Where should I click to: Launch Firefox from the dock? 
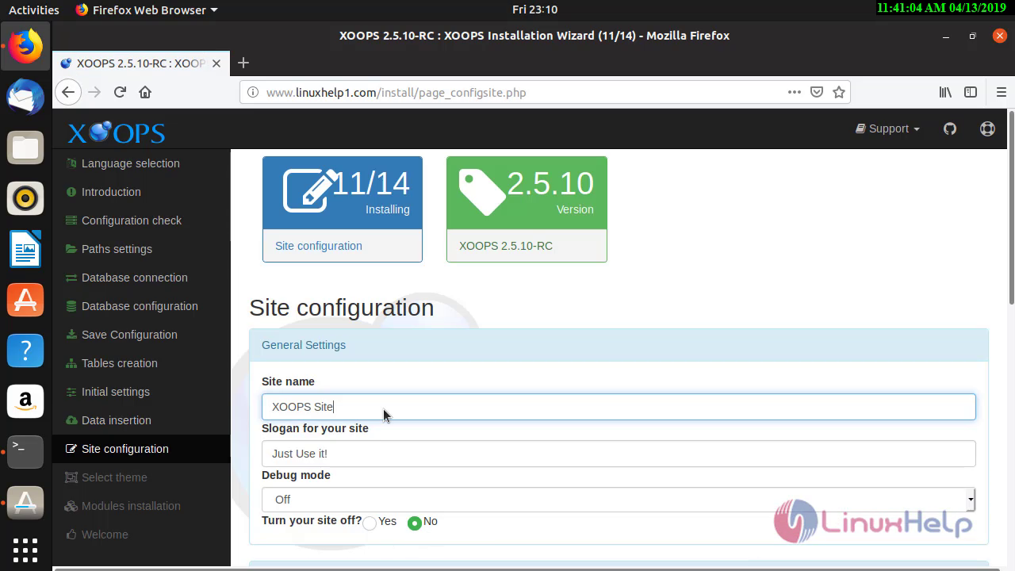pos(25,46)
